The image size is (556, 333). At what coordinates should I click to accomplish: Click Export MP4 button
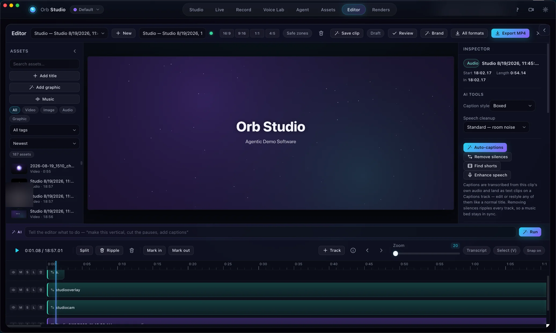510,33
